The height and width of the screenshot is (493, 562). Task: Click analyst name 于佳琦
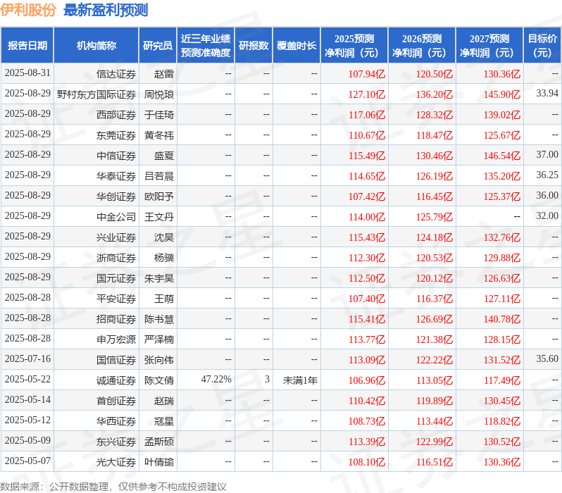[x=159, y=115]
